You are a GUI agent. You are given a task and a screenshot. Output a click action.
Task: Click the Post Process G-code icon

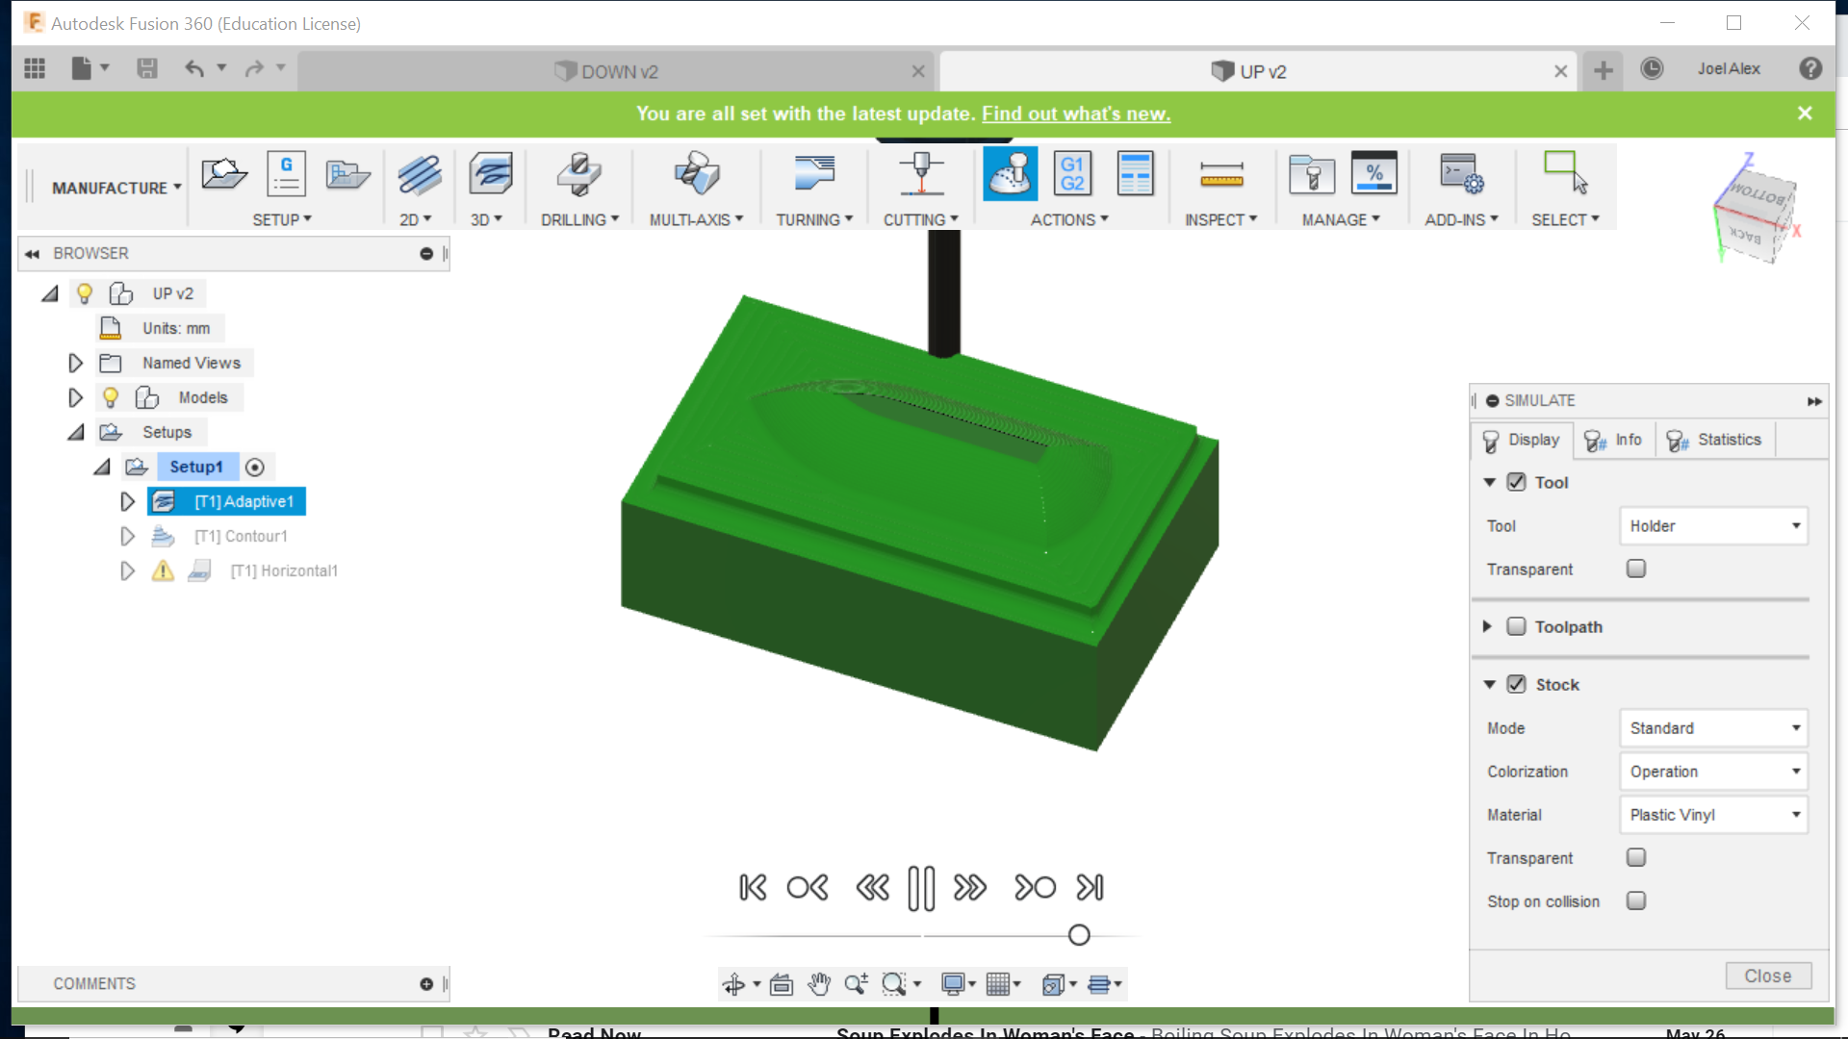click(1072, 174)
